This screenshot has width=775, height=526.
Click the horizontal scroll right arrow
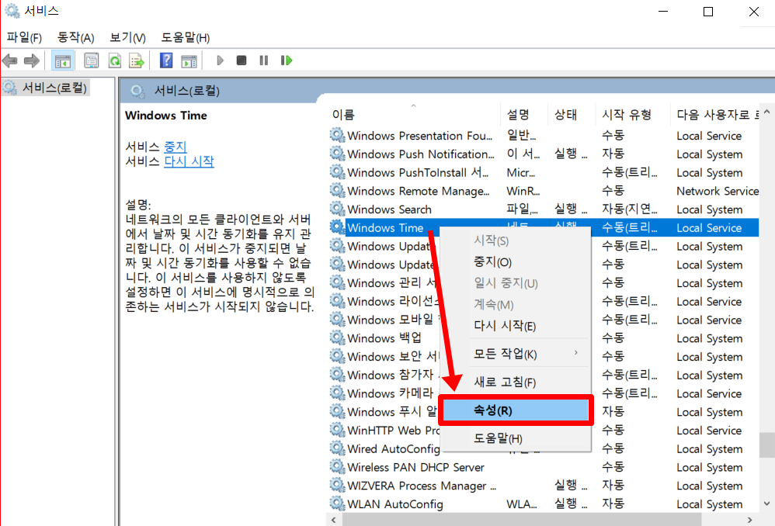pyautogui.click(x=750, y=520)
